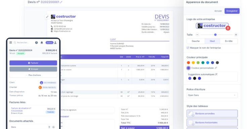The width and height of the screenshot is (248, 129).
Task: Select the En-tête logo position tab
Action: [x=229, y=41]
